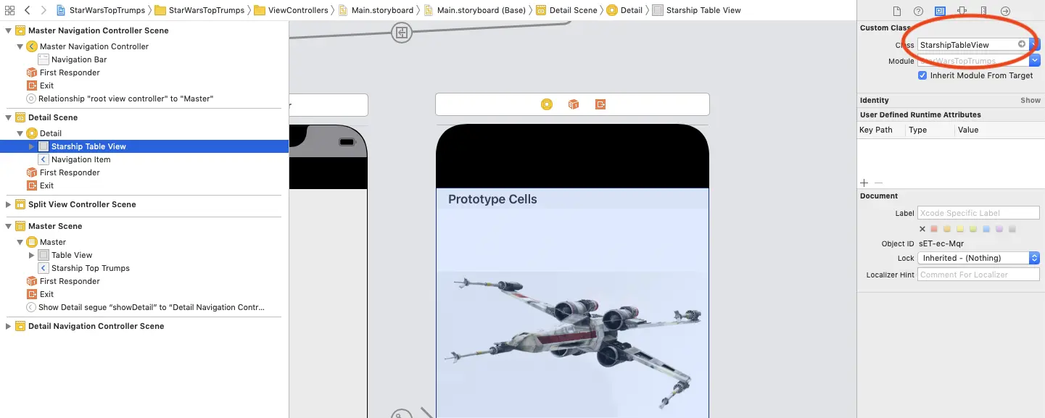Open the Class dropdown arrow
This screenshot has height=418, width=1045.
point(1035,44)
